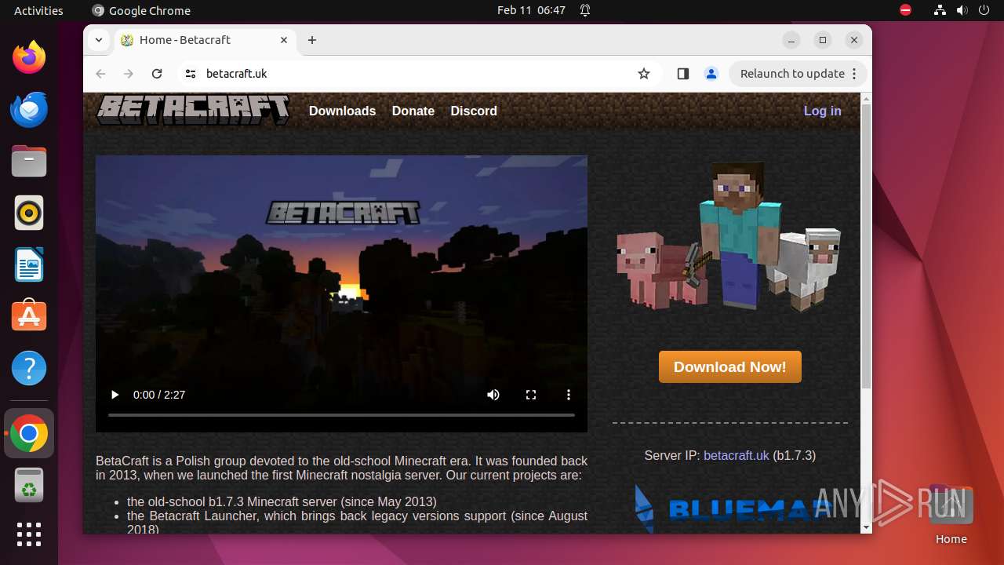Bookmark this tab with star

(644, 74)
